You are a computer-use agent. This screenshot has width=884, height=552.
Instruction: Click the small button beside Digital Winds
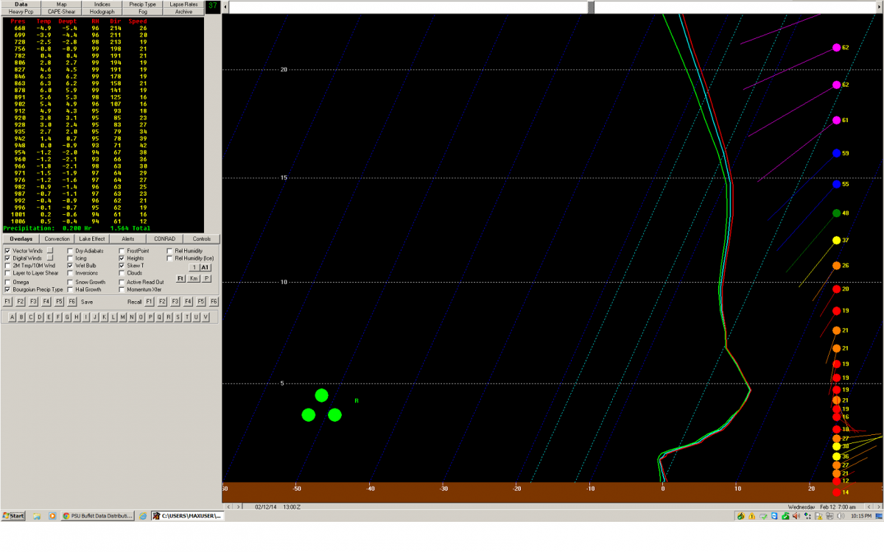pyautogui.click(x=51, y=258)
